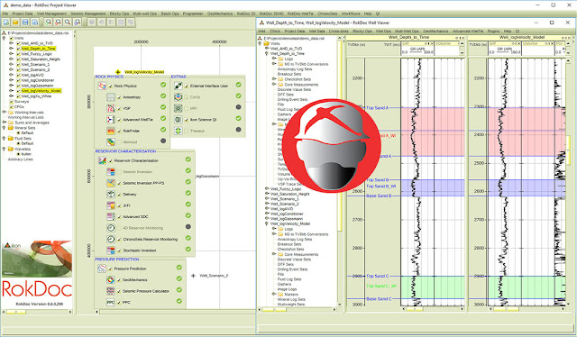
Task: Click the Top Sand C marker label
Action: 377,276
